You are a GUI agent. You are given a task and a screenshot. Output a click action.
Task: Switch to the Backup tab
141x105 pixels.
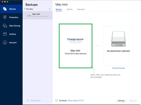coord(59,9)
